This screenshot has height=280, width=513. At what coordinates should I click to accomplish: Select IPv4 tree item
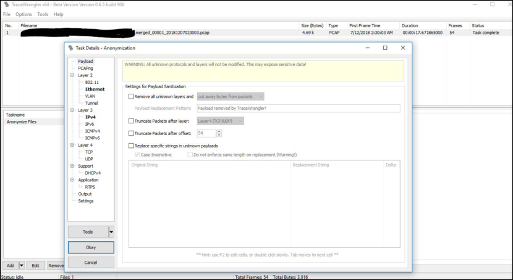tap(90, 117)
